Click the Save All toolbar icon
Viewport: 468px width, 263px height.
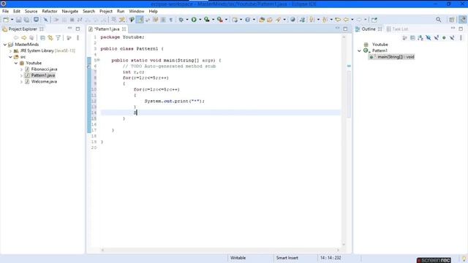coord(26,20)
